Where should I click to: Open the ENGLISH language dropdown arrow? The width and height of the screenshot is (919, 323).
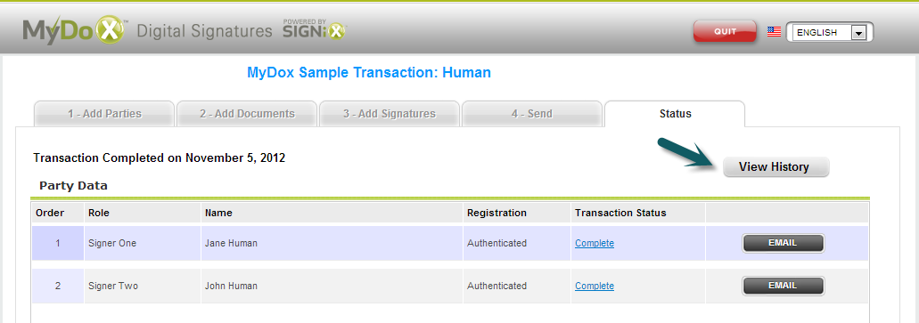point(858,33)
